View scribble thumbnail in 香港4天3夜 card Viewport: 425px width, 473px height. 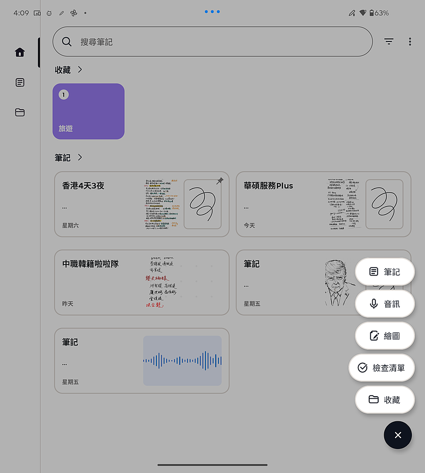[203, 204]
